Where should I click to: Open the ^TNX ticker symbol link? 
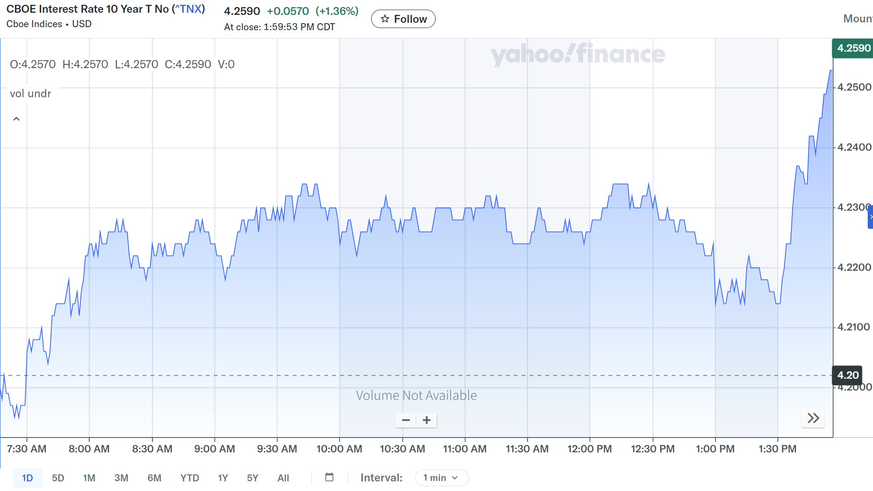click(189, 9)
